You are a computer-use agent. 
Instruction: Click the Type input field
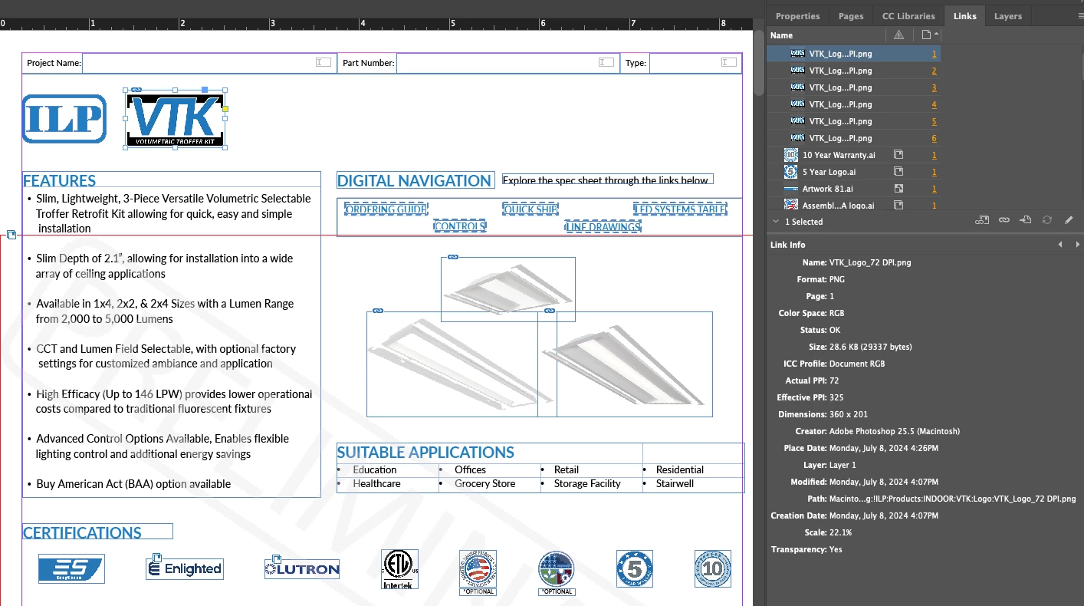(695, 63)
